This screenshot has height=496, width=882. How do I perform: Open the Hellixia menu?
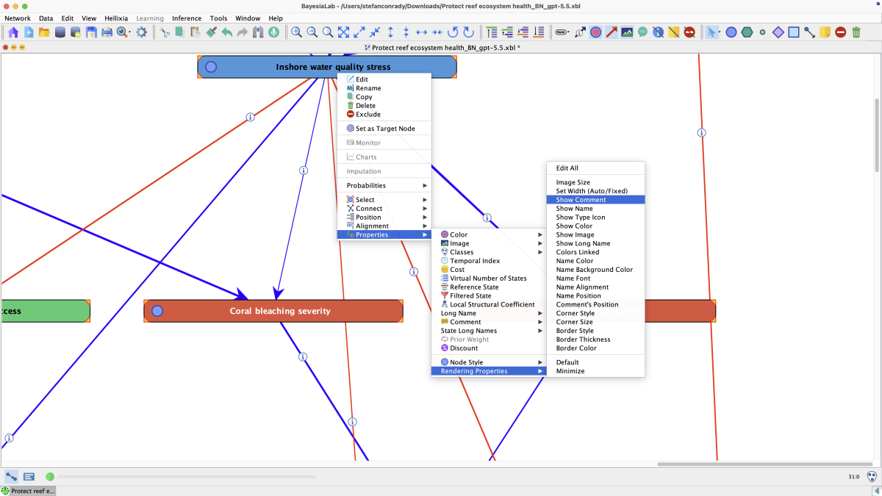pyautogui.click(x=116, y=18)
